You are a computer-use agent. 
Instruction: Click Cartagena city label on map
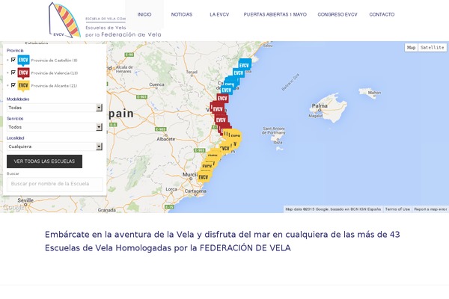(x=195, y=191)
